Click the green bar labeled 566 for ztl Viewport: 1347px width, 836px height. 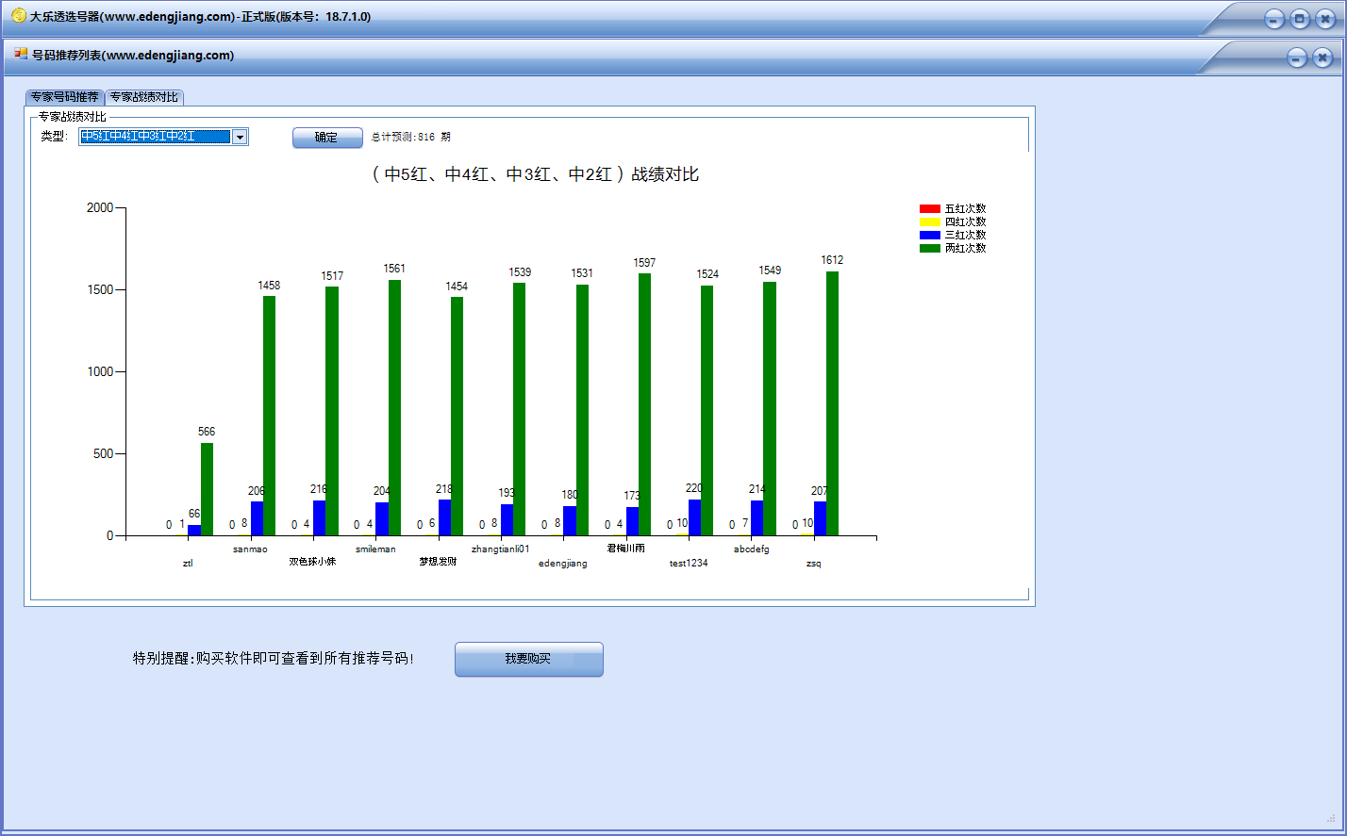pyautogui.click(x=207, y=489)
